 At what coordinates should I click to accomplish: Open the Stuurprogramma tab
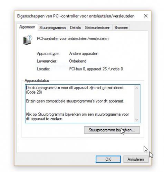[52, 28]
